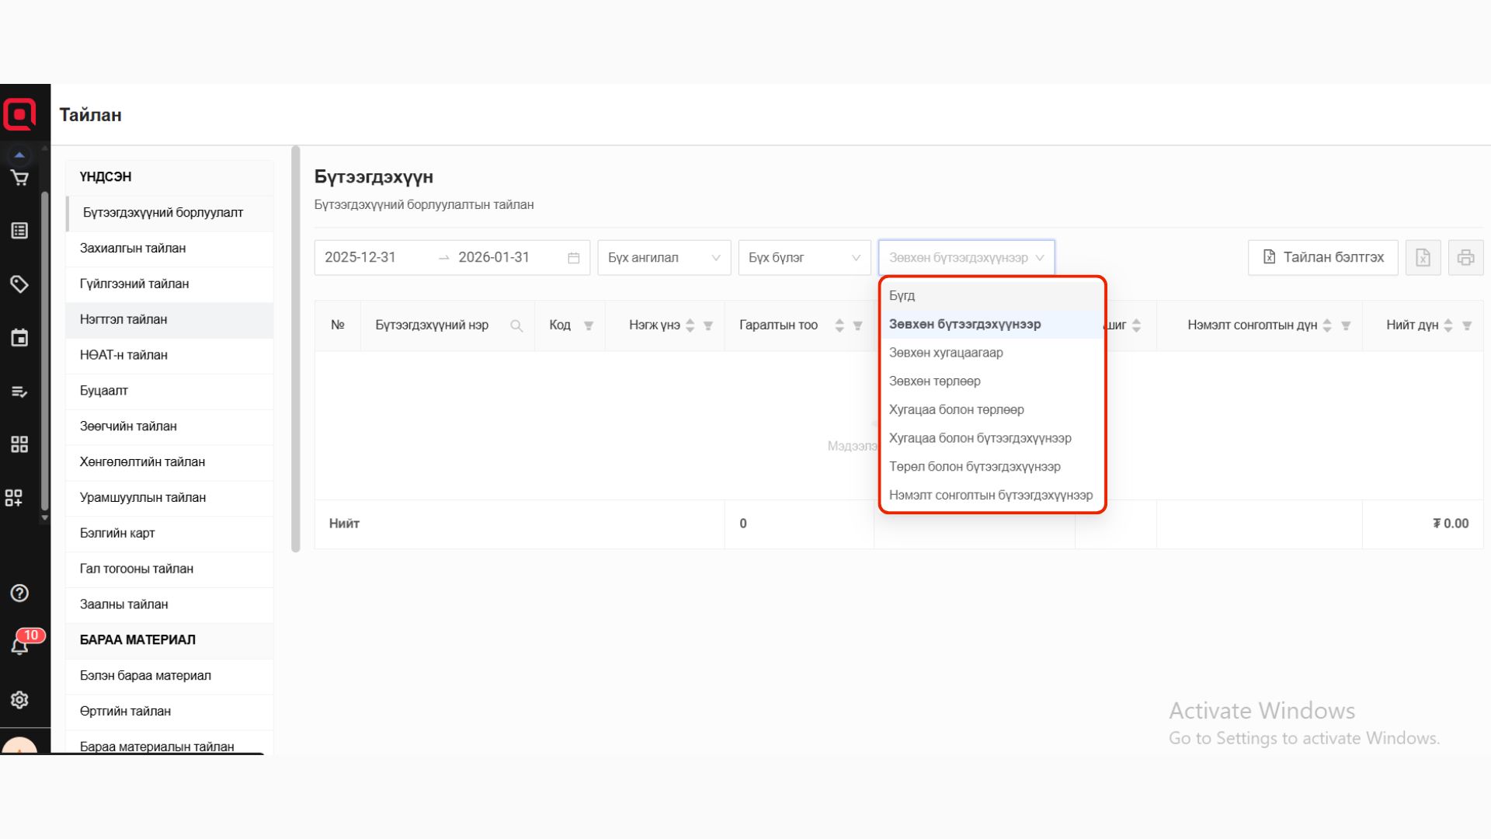Export report with Excel file icon
1491x839 pixels.
(1423, 257)
